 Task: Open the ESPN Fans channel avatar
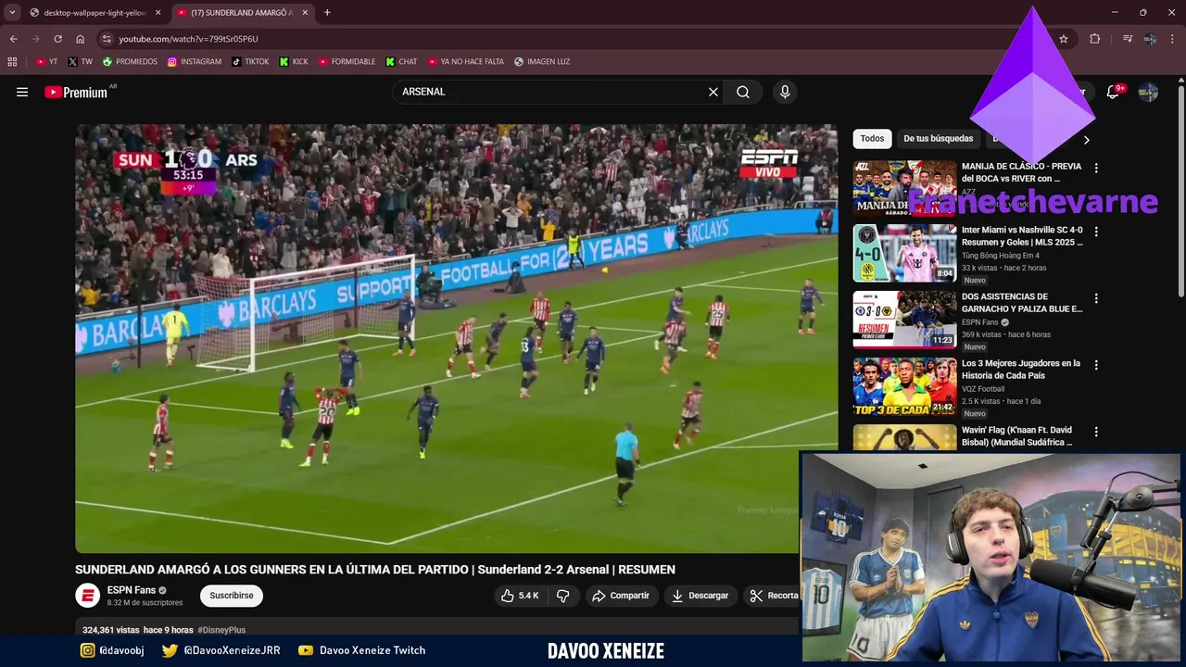pos(88,596)
